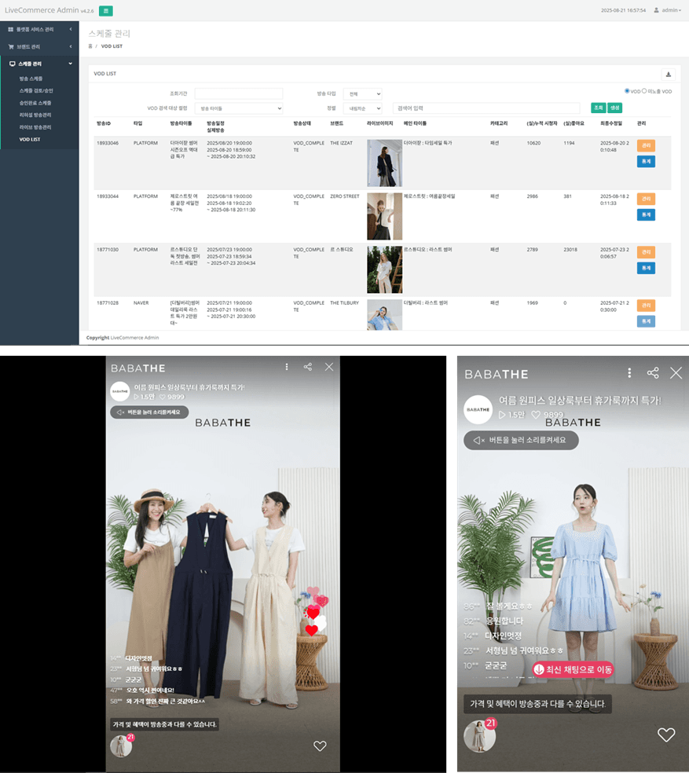The image size is (689, 773).
Task: Click the shopping cart icon beside 브랜드 관리
Action: [11, 47]
